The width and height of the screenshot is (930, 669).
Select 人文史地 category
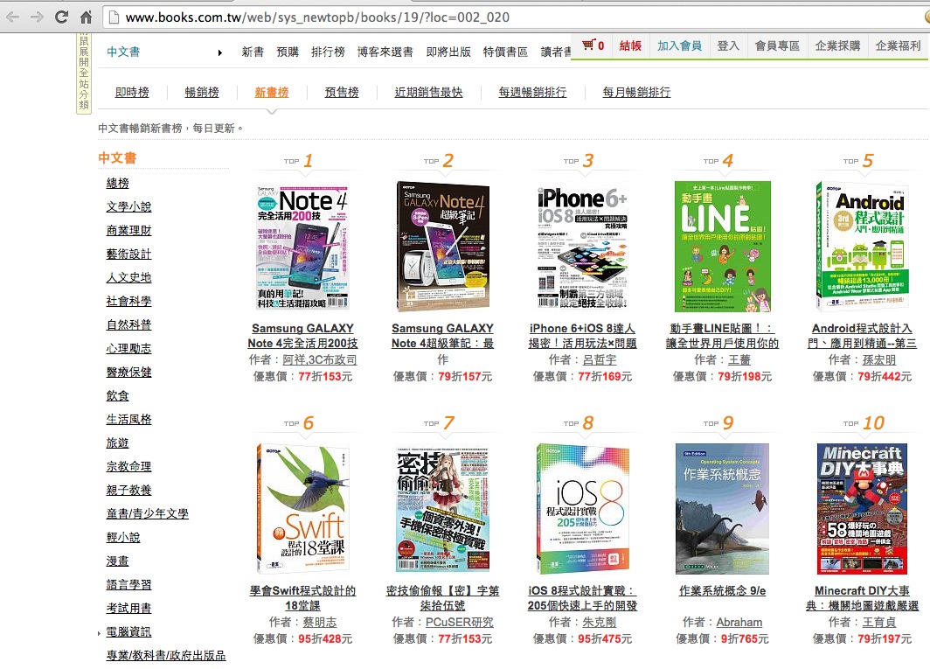(x=128, y=277)
